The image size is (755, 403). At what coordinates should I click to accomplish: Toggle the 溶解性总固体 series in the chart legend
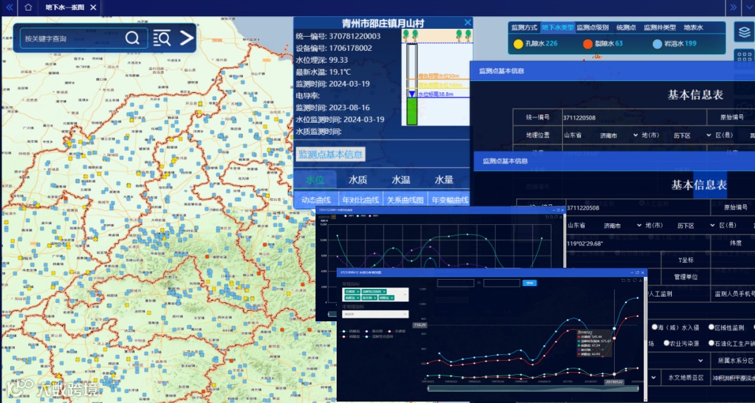(380, 337)
